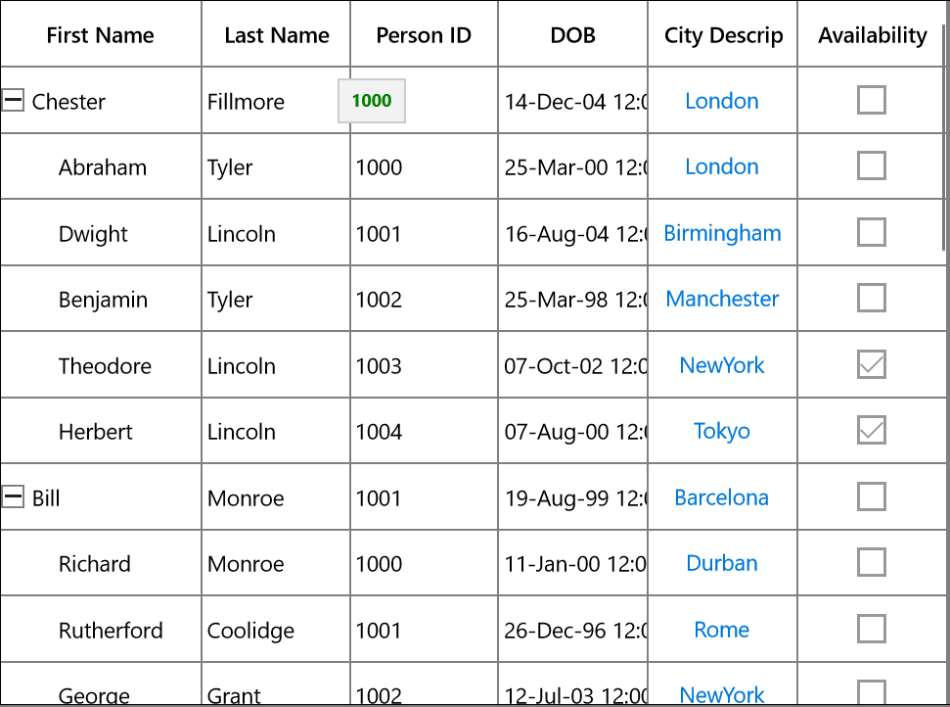
Task: Uncheck availability for Theodore Lincoln
Action: (x=871, y=364)
